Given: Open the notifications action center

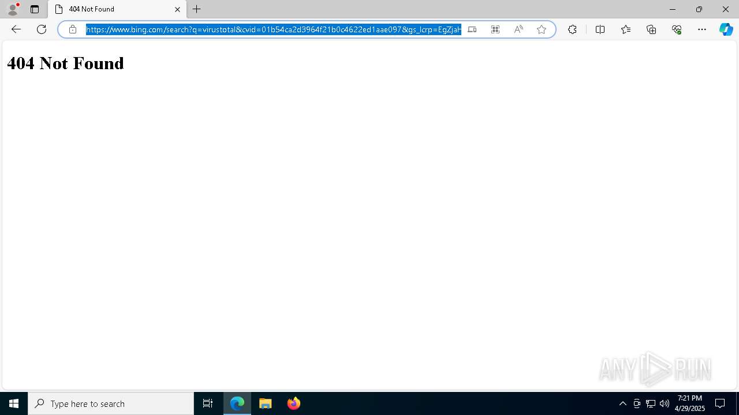Looking at the screenshot, I should (720, 403).
